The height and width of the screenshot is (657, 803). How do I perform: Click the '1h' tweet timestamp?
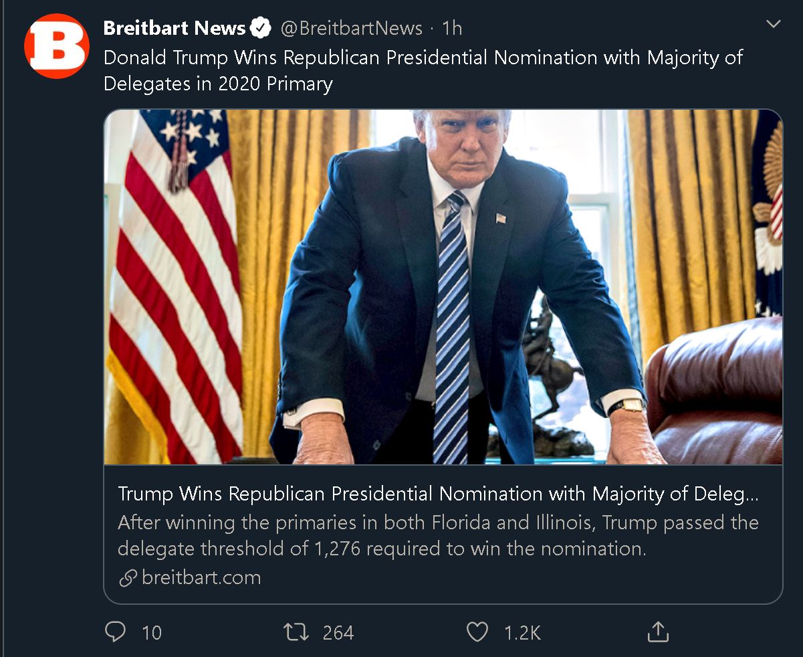[x=452, y=28]
